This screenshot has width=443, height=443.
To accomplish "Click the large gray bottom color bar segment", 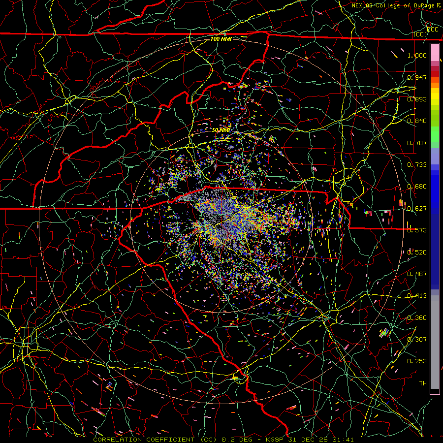I will [435, 342].
